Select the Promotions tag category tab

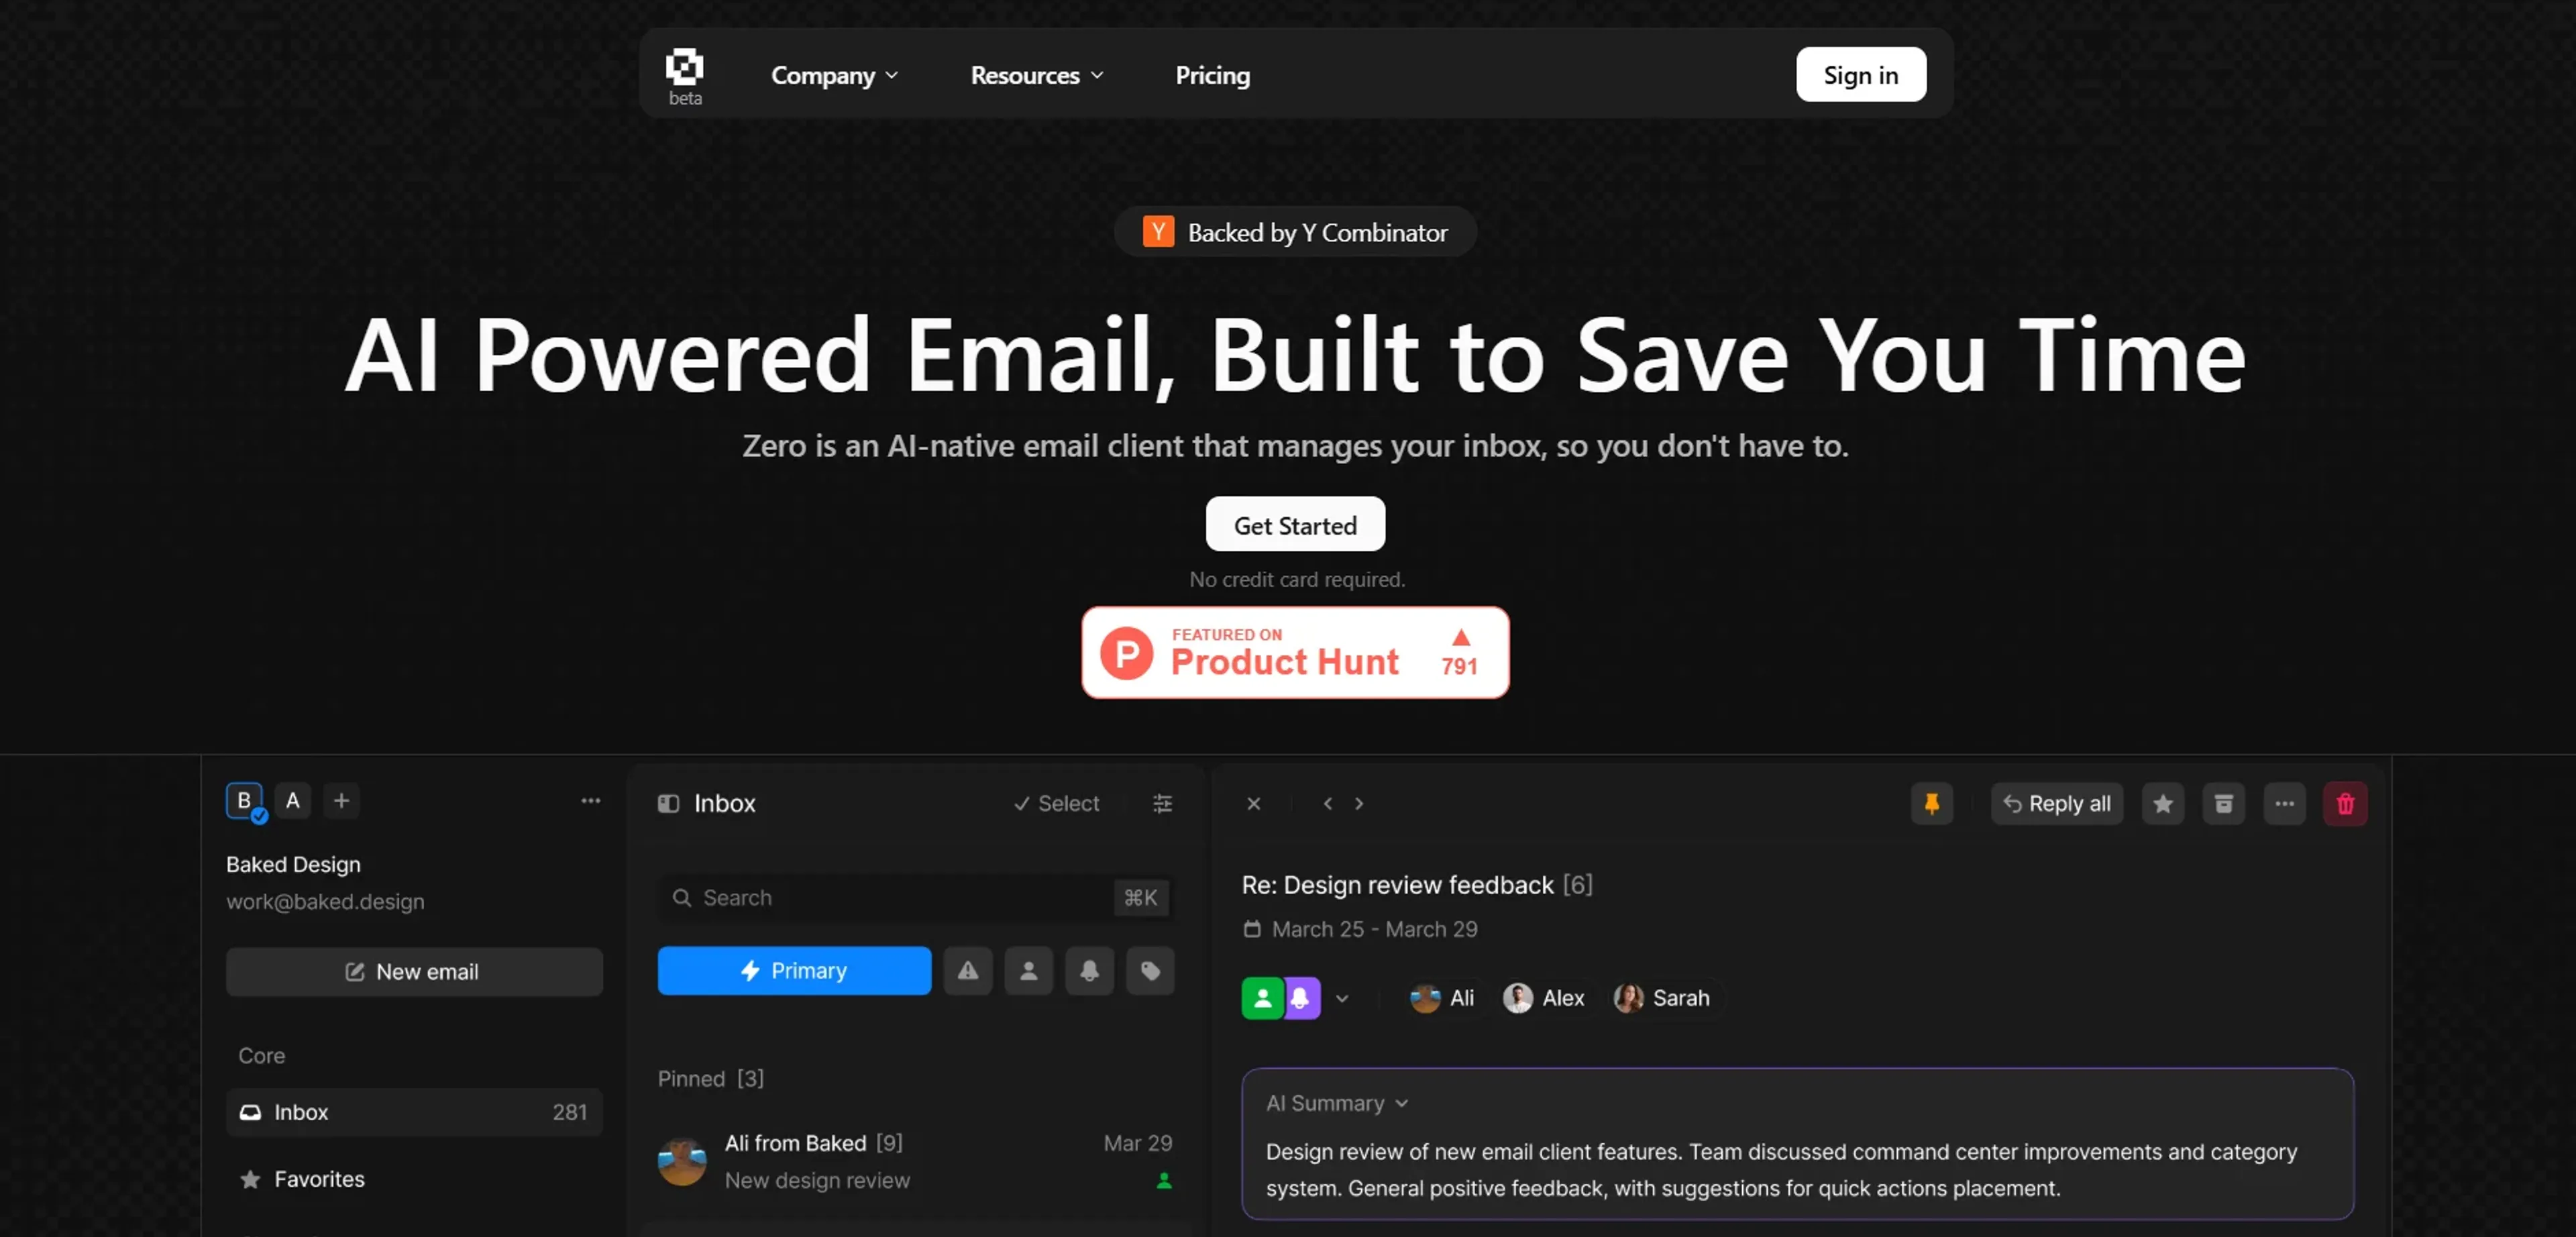click(x=1150, y=970)
